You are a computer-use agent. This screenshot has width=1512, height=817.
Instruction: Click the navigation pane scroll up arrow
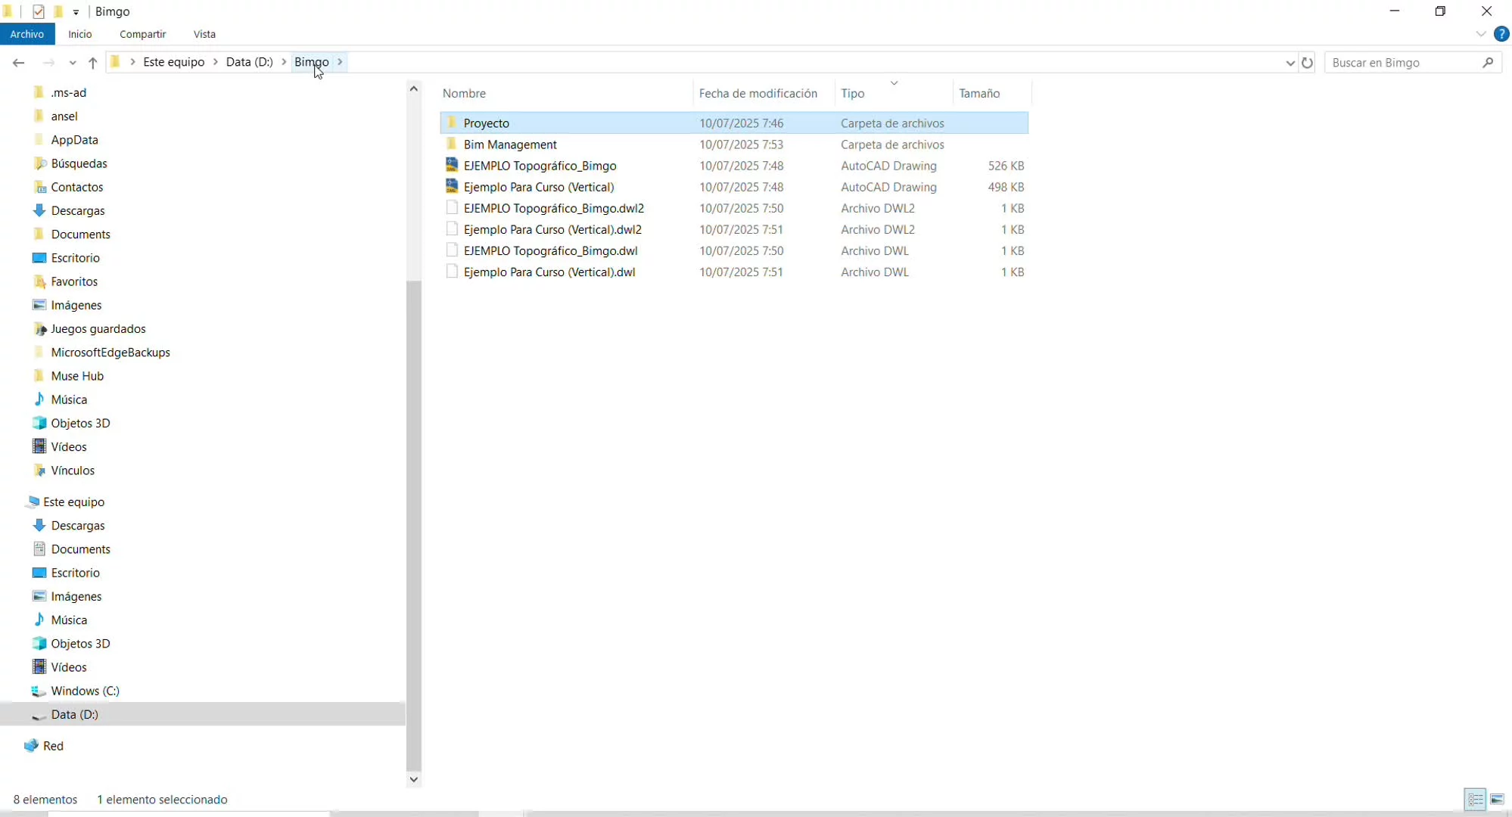[413, 89]
